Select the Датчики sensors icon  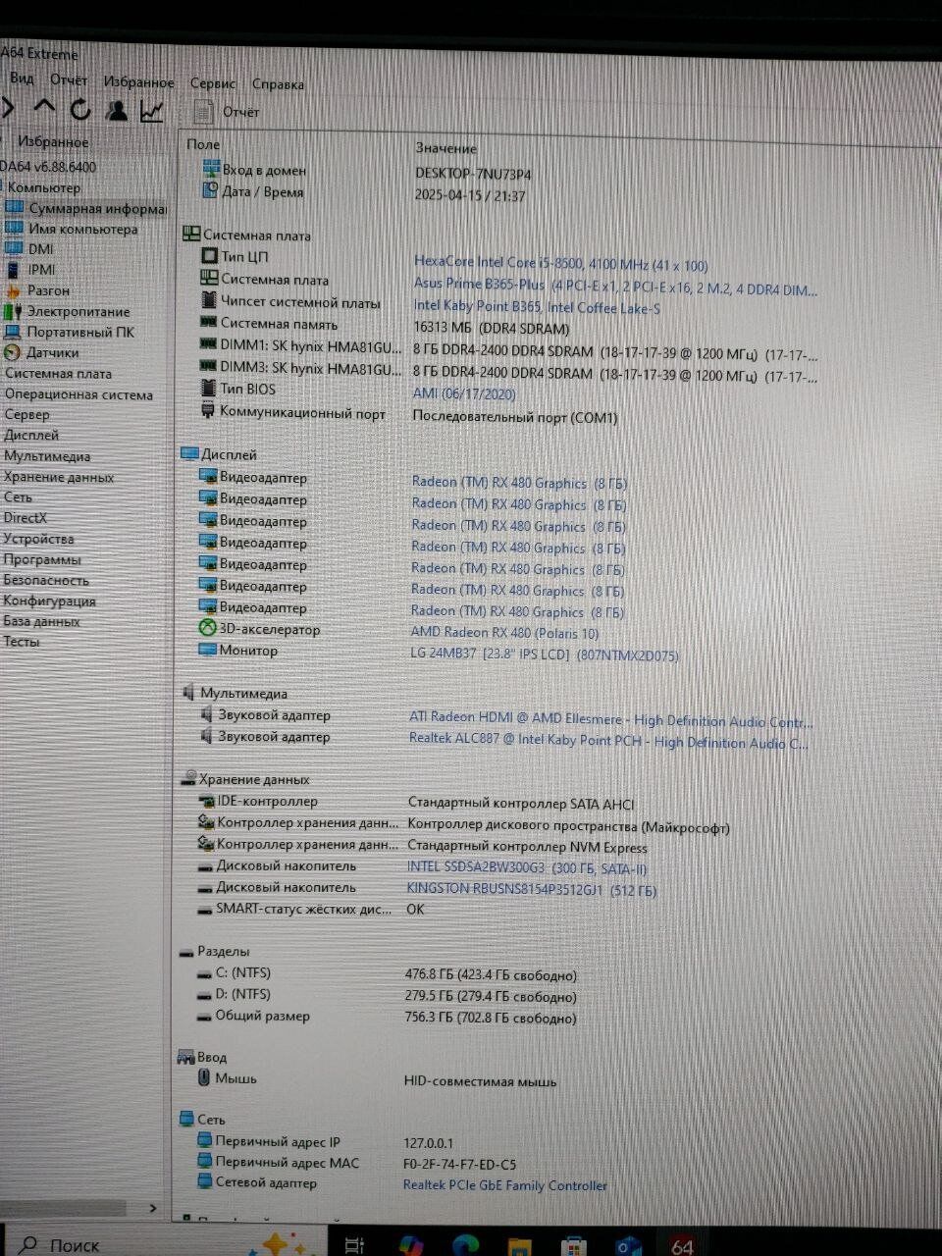coord(13,352)
